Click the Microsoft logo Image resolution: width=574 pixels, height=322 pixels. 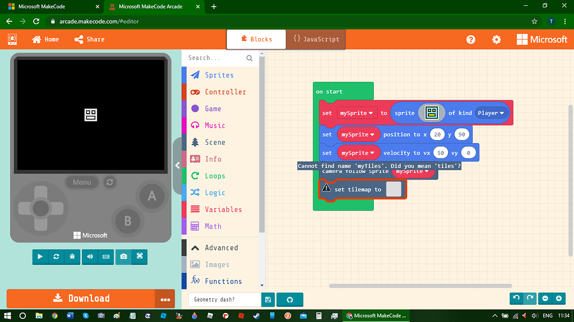click(x=542, y=39)
